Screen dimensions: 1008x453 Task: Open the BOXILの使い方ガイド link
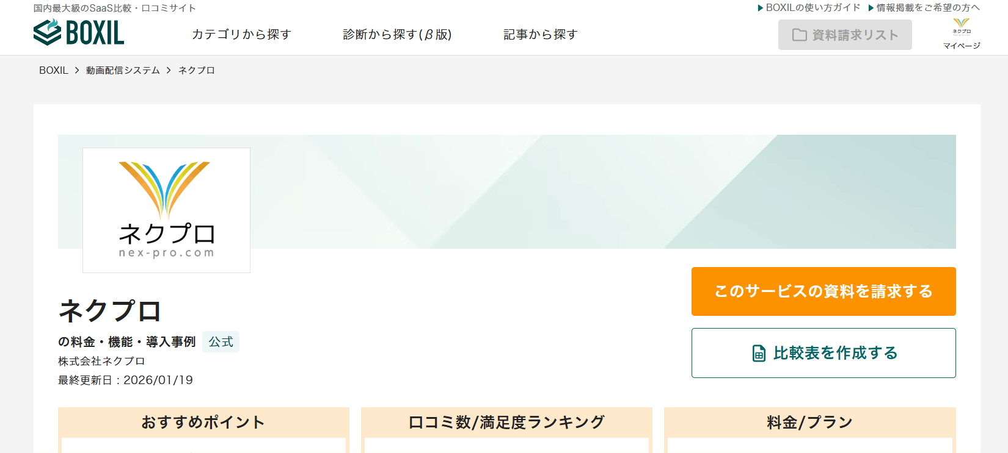point(809,8)
